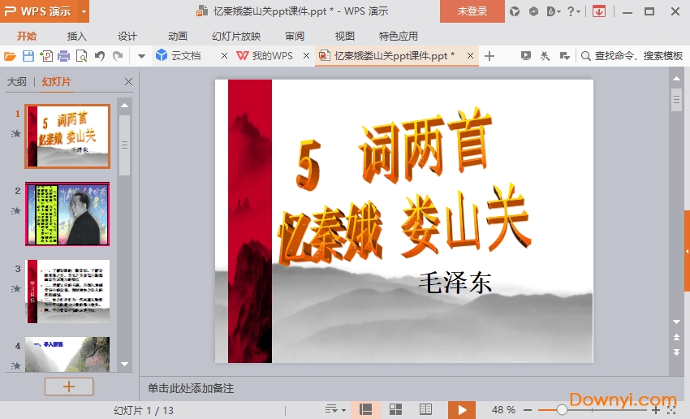Save the presentation with the floppy disk icon
690x419 pixels.
pos(28,56)
